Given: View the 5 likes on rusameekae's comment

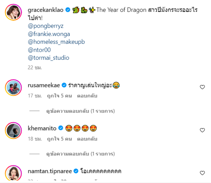Looking at the screenshot, I should 59,96.
